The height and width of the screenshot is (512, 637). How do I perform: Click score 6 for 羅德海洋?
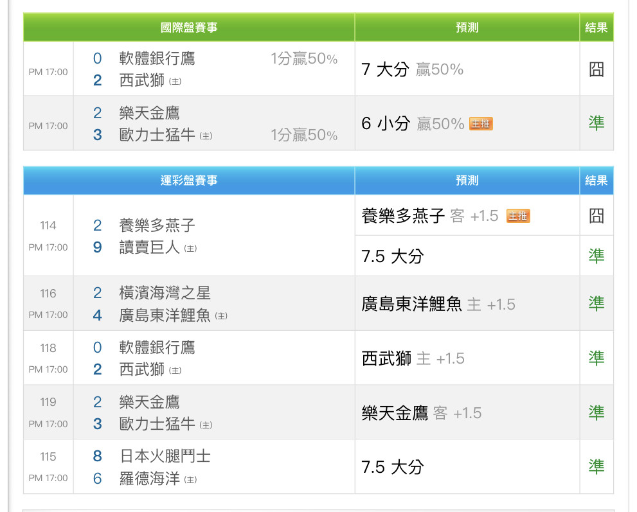98,479
